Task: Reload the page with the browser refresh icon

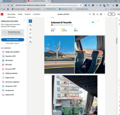Action: [x=8, y=6]
